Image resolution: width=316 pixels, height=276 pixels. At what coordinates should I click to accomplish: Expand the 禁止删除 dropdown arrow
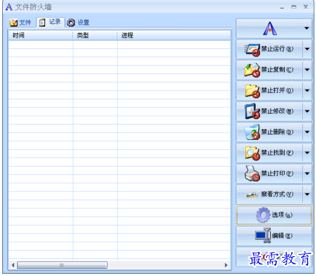[307, 132]
